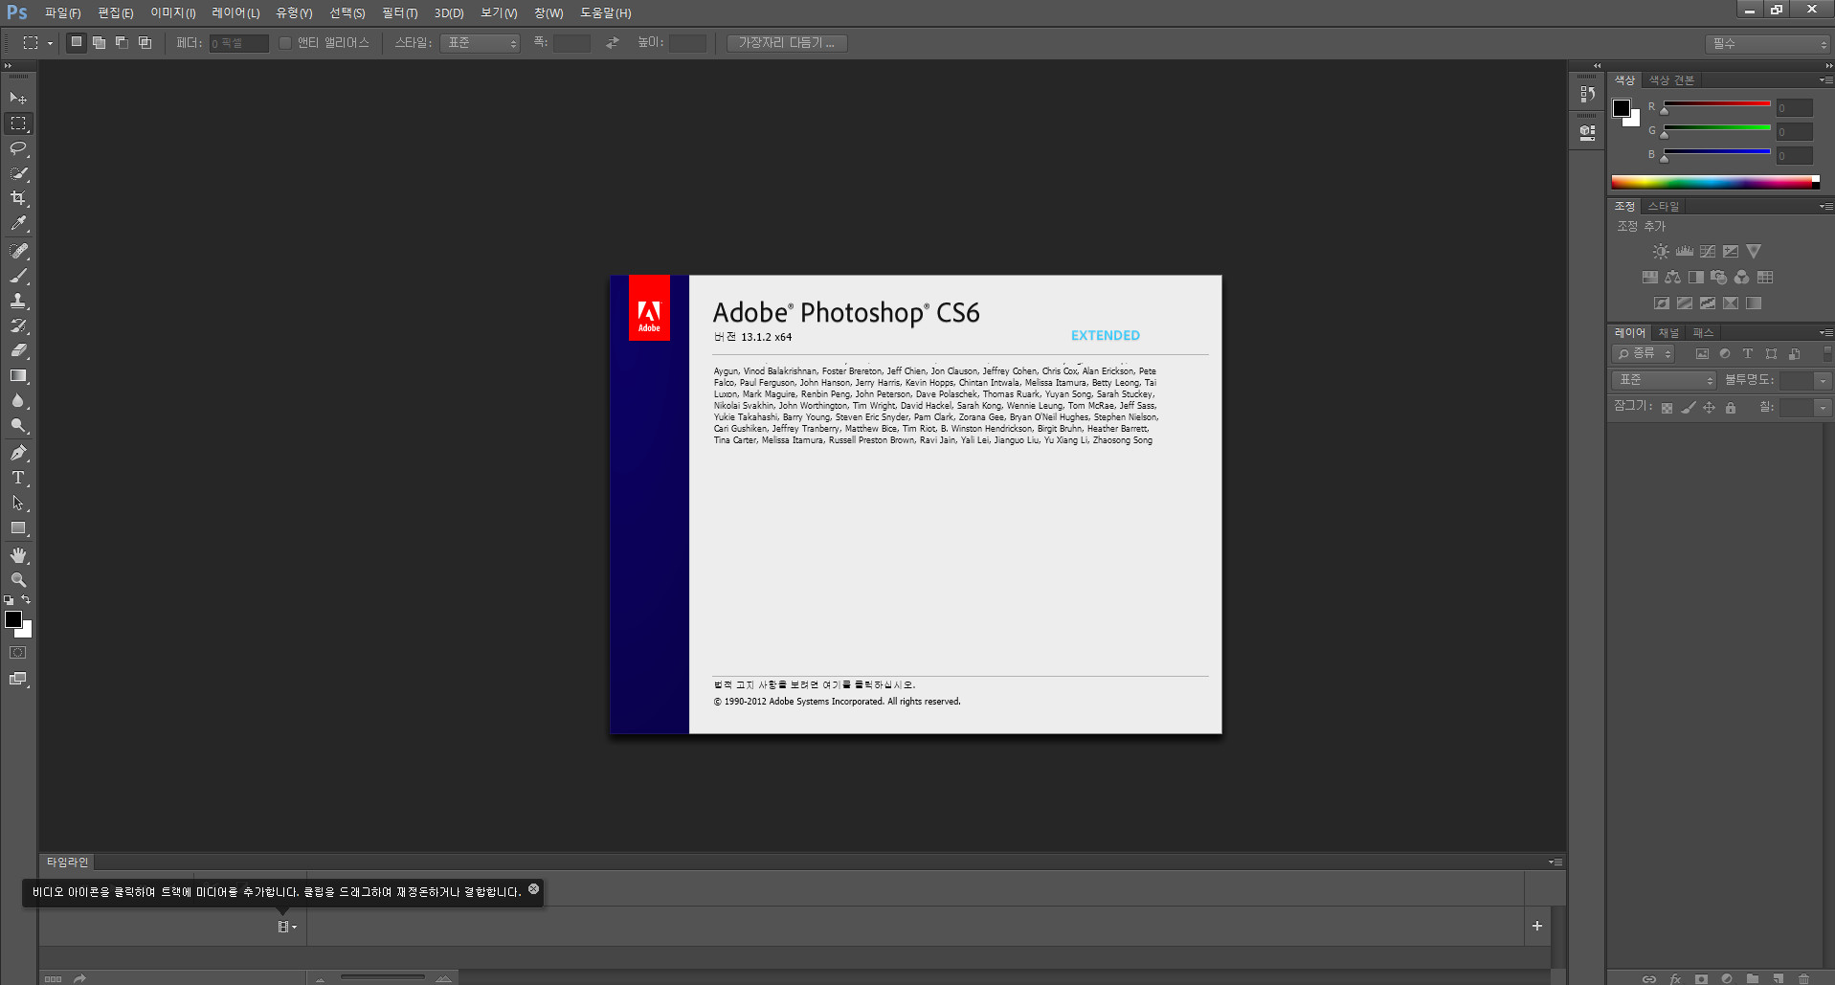Toggle lock all for the layer
This screenshot has width=1835, height=985.
tap(1731, 408)
